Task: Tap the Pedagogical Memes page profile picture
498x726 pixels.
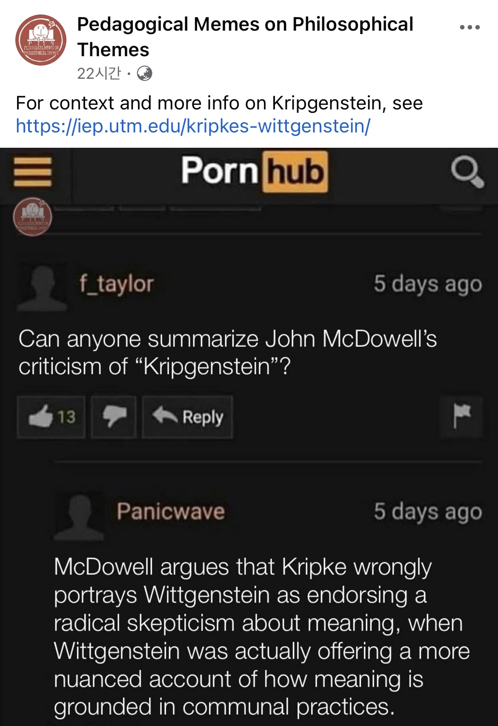Action: (41, 40)
